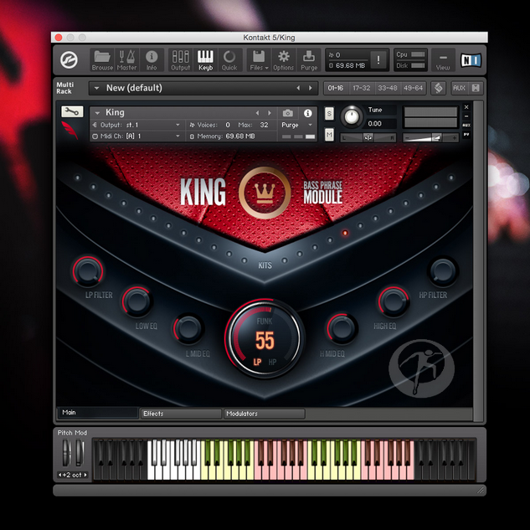Click the Purge toolbar icon
The width and height of the screenshot is (530, 530).
click(309, 60)
